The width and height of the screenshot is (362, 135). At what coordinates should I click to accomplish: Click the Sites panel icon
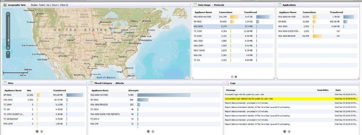[x=5, y=83]
